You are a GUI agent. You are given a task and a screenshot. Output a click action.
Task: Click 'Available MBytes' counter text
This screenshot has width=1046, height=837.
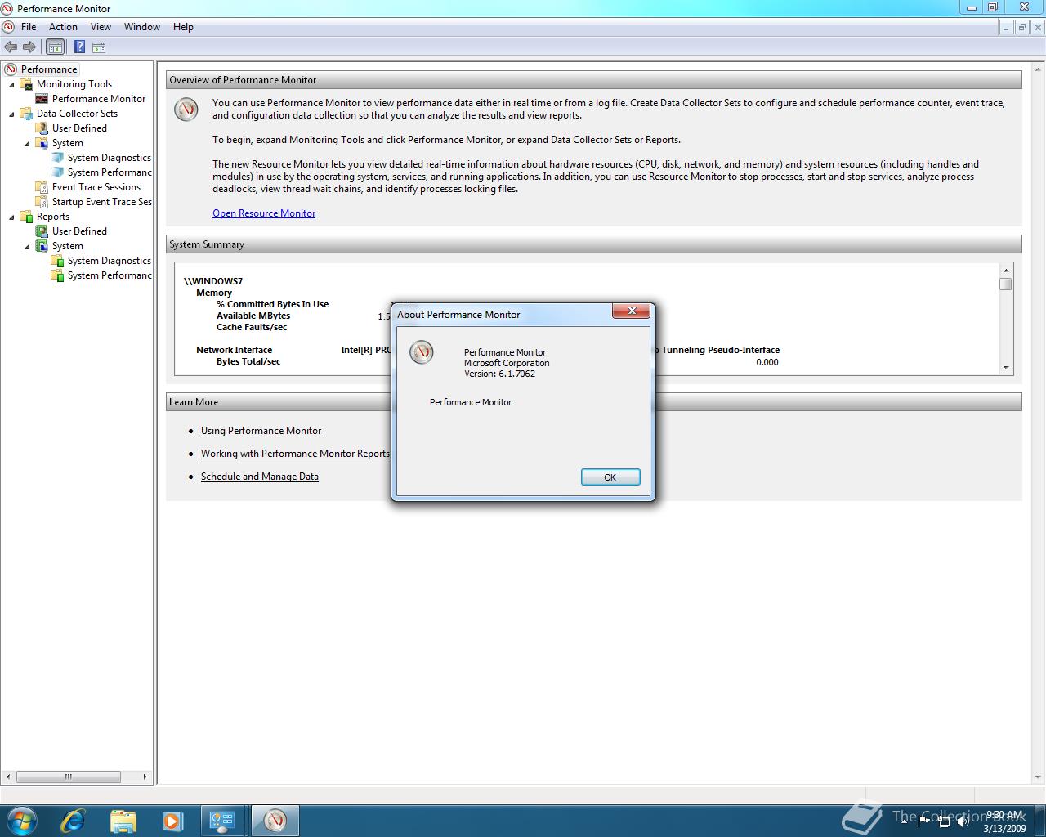pyautogui.click(x=253, y=316)
